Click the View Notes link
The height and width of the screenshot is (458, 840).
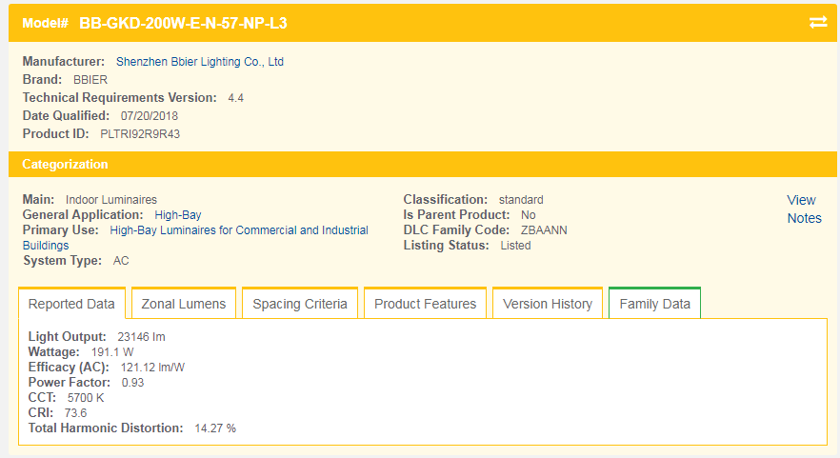pyautogui.click(x=804, y=209)
